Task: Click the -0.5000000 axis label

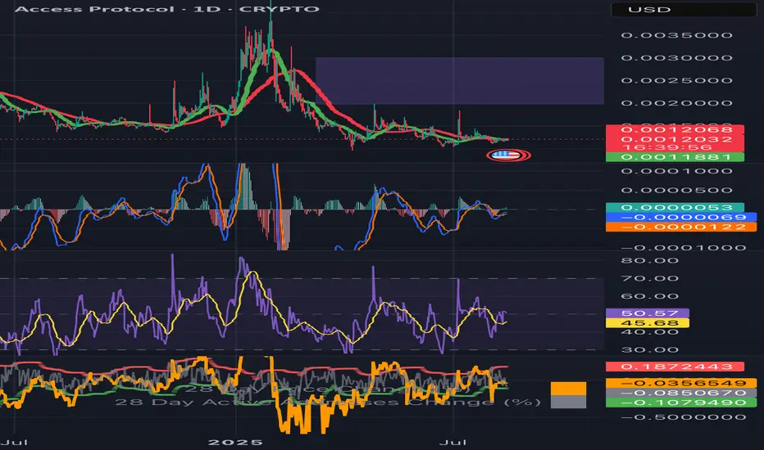Action: click(684, 417)
